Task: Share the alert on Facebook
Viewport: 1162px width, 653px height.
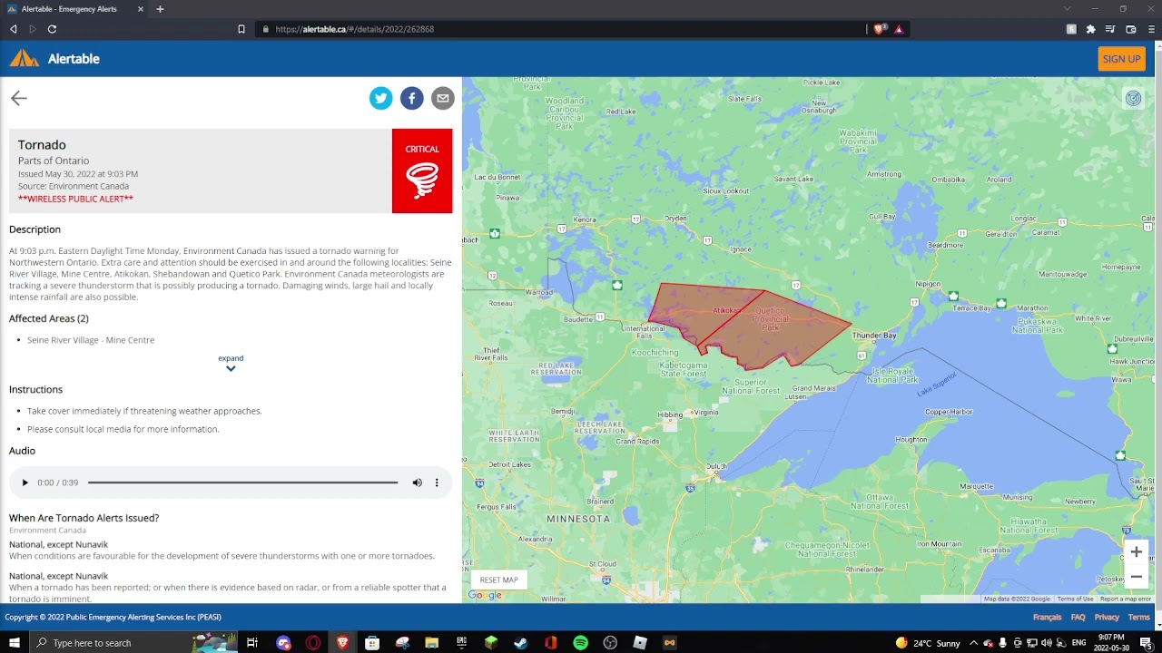Action: click(412, 98)
